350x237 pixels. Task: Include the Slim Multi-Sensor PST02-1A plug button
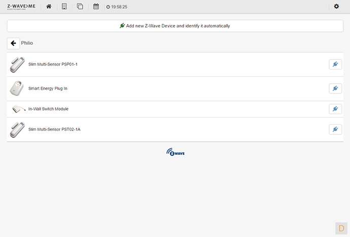335,129
